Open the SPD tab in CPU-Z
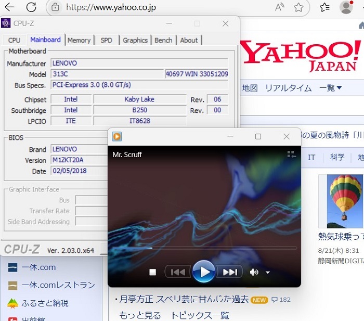This screenshot has height=321, width=364. (x=106, y=40)
